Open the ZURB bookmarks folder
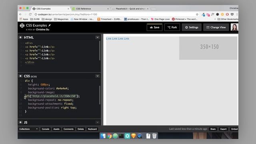This screenshot has width=256, height=144. [x=35, y=19]
